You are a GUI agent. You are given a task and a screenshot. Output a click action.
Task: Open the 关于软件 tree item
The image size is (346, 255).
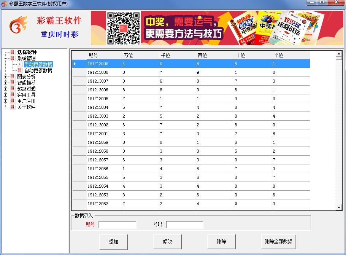(26, 107)
